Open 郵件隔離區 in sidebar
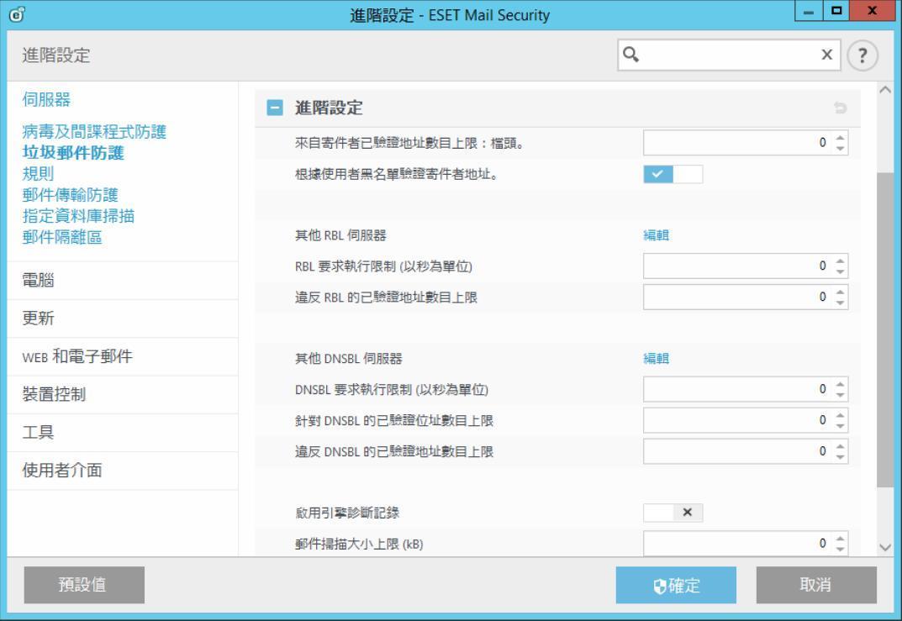Viewport: 902px width, 621px height. click(62, 237)
